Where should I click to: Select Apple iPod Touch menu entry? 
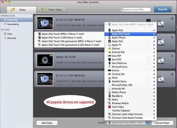pos(130,34)
